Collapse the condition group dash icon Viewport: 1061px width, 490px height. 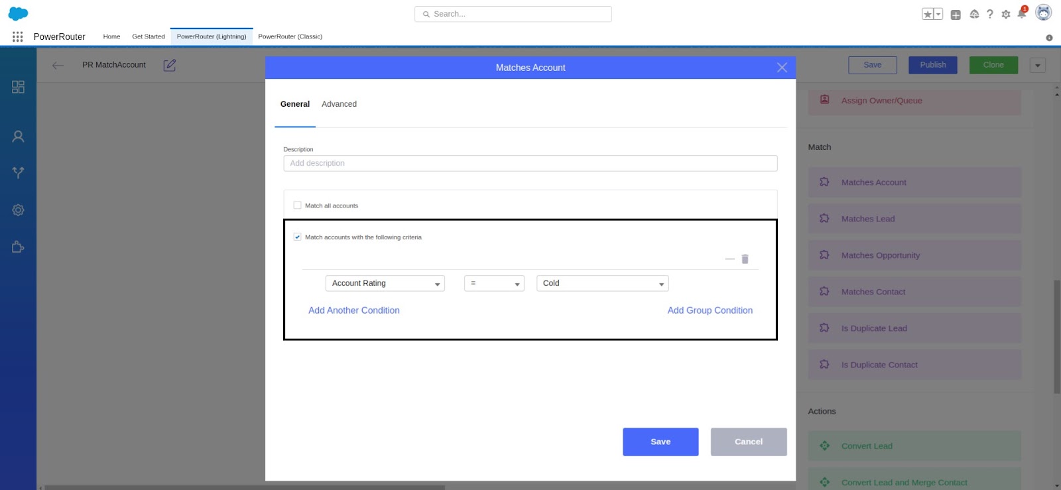point(729,259)
